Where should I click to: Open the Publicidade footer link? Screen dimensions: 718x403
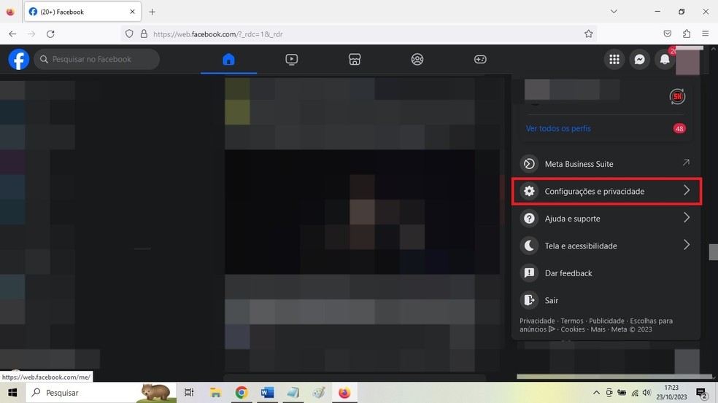(607, 321)
